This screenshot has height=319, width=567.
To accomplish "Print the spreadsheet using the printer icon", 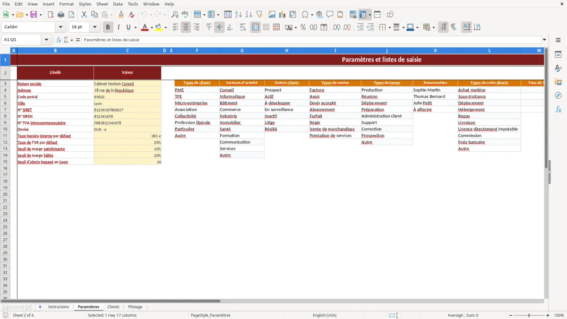I will click(x=61, y=15).
